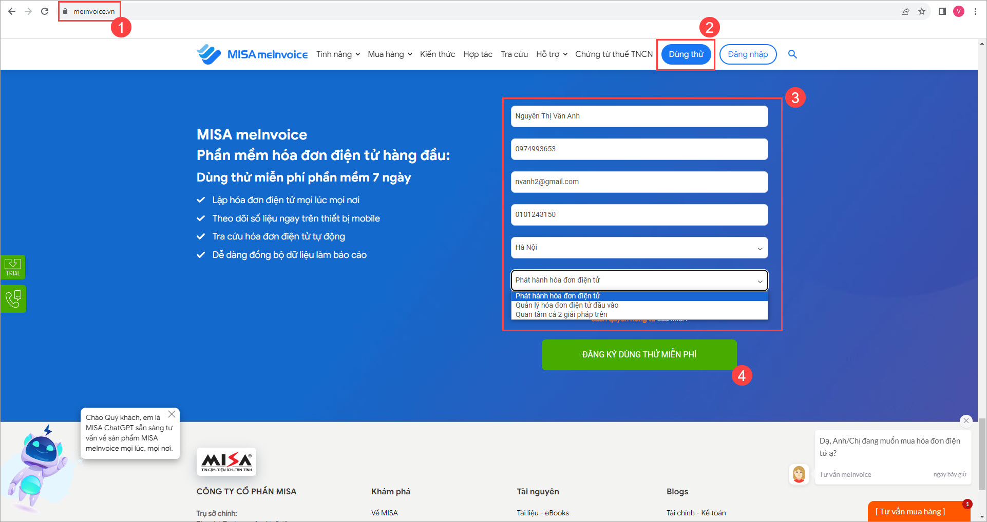Open the Chrome three-dot menu
This screenshot has height=522, width=987.
[975, 11]
